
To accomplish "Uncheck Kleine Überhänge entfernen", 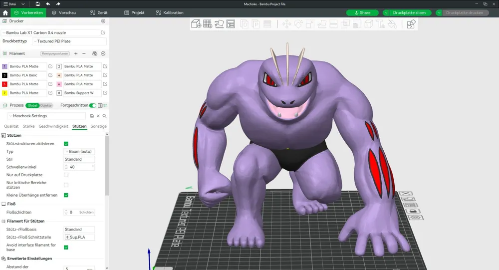I will (x=66, y=195).
